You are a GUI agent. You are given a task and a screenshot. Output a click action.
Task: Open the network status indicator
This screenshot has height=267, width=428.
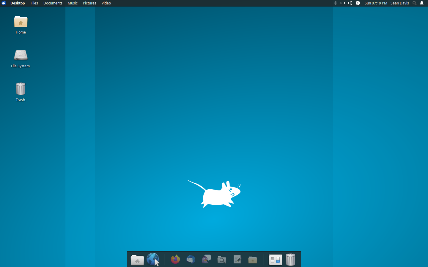pos(343,3)
